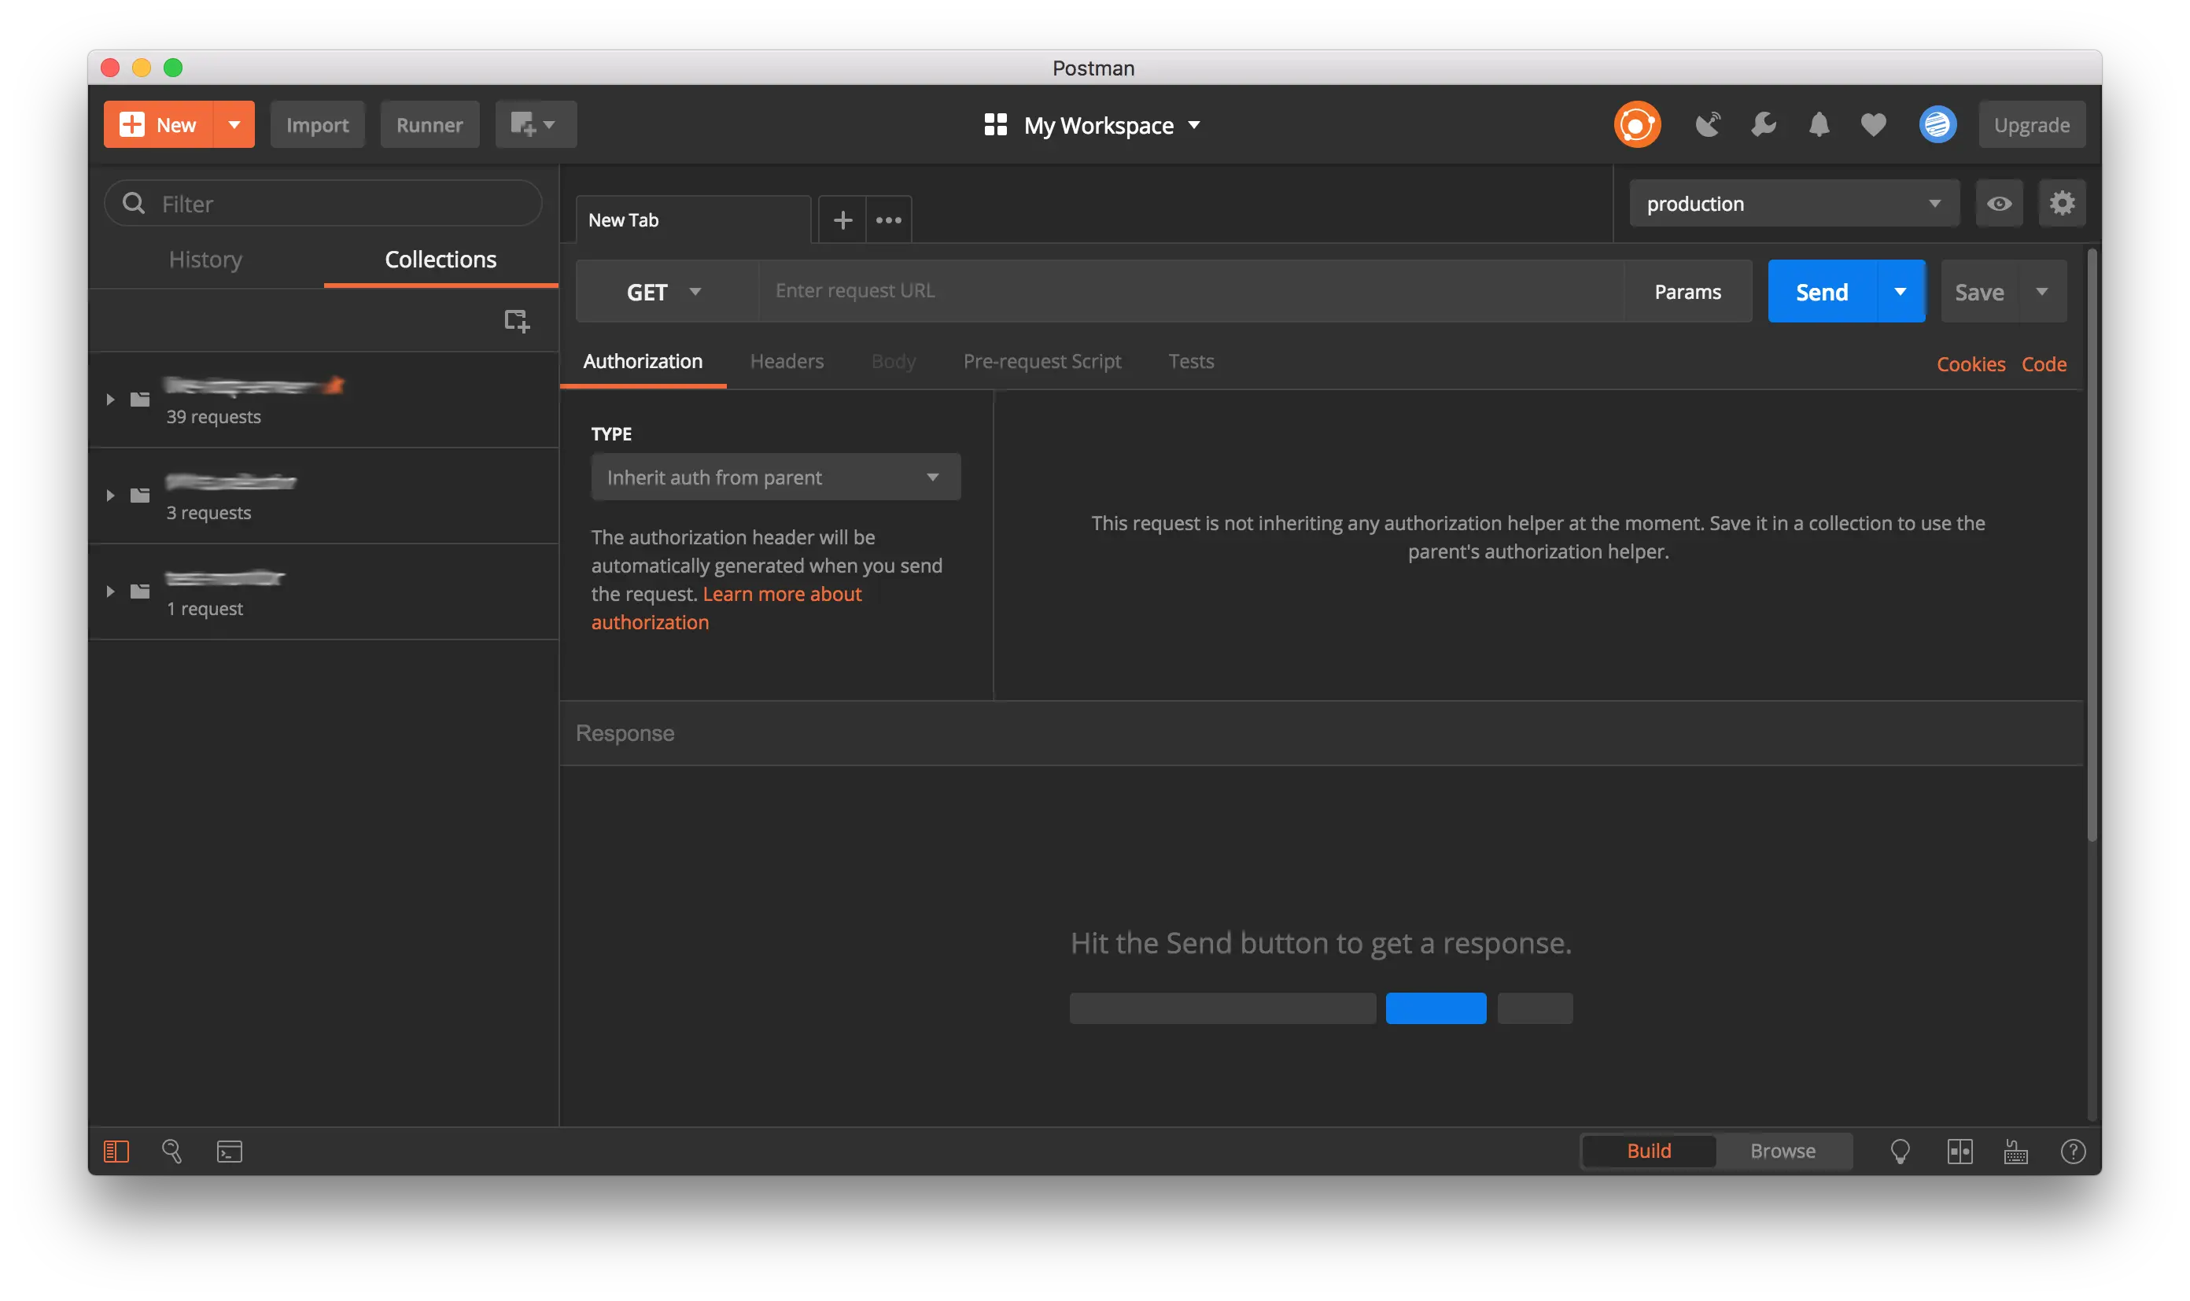The width and height of the screenshot is (2190, 1301).
Task: Open Learn more about authorization link
Action: 781,595
